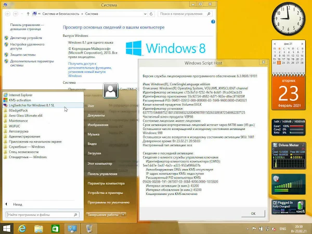Click the CPU meter gadget
The height and width of the screenshot is (234, 312).
pyautogui.click(x=289, y=127)
